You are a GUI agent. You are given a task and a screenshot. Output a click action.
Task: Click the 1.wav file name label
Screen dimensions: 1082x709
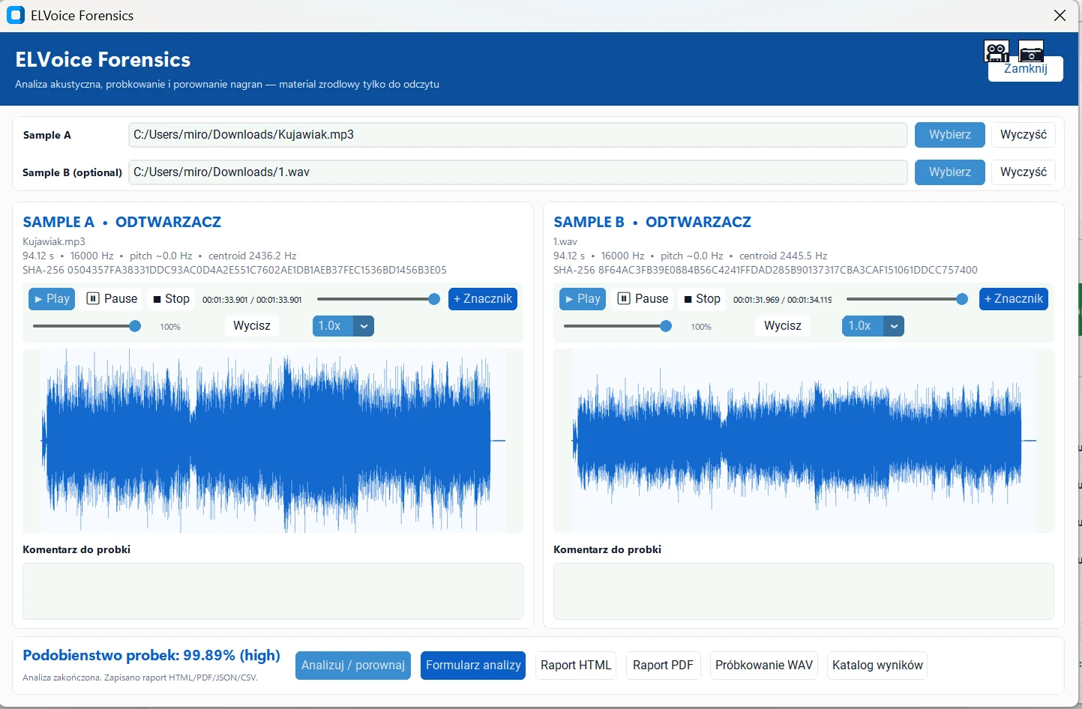click(565, 241)
